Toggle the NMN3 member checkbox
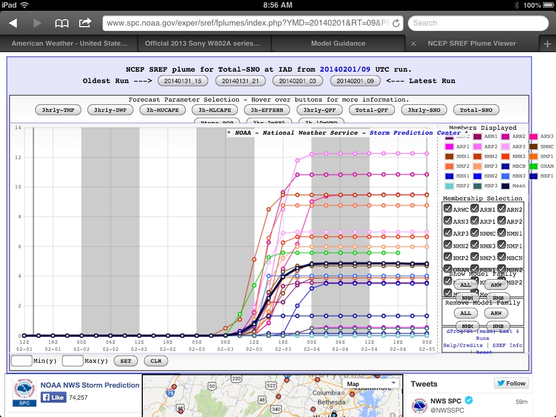This screenshot has width=556, height=417. 475,245
